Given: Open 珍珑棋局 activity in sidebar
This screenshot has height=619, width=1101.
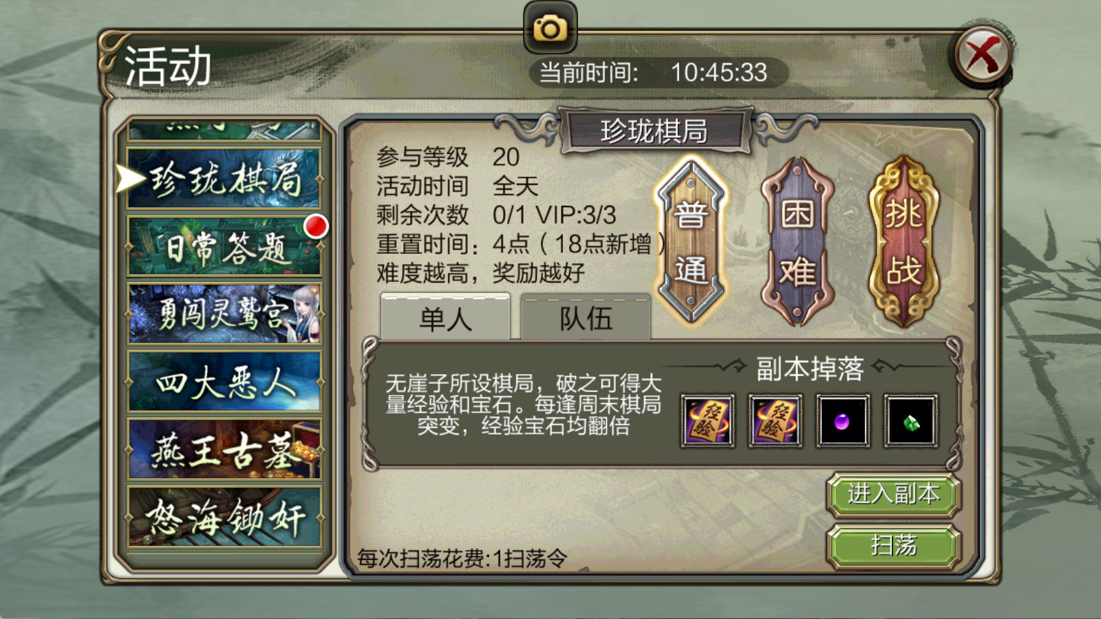Looking at the screenshot, I should [x=224, y=178].
